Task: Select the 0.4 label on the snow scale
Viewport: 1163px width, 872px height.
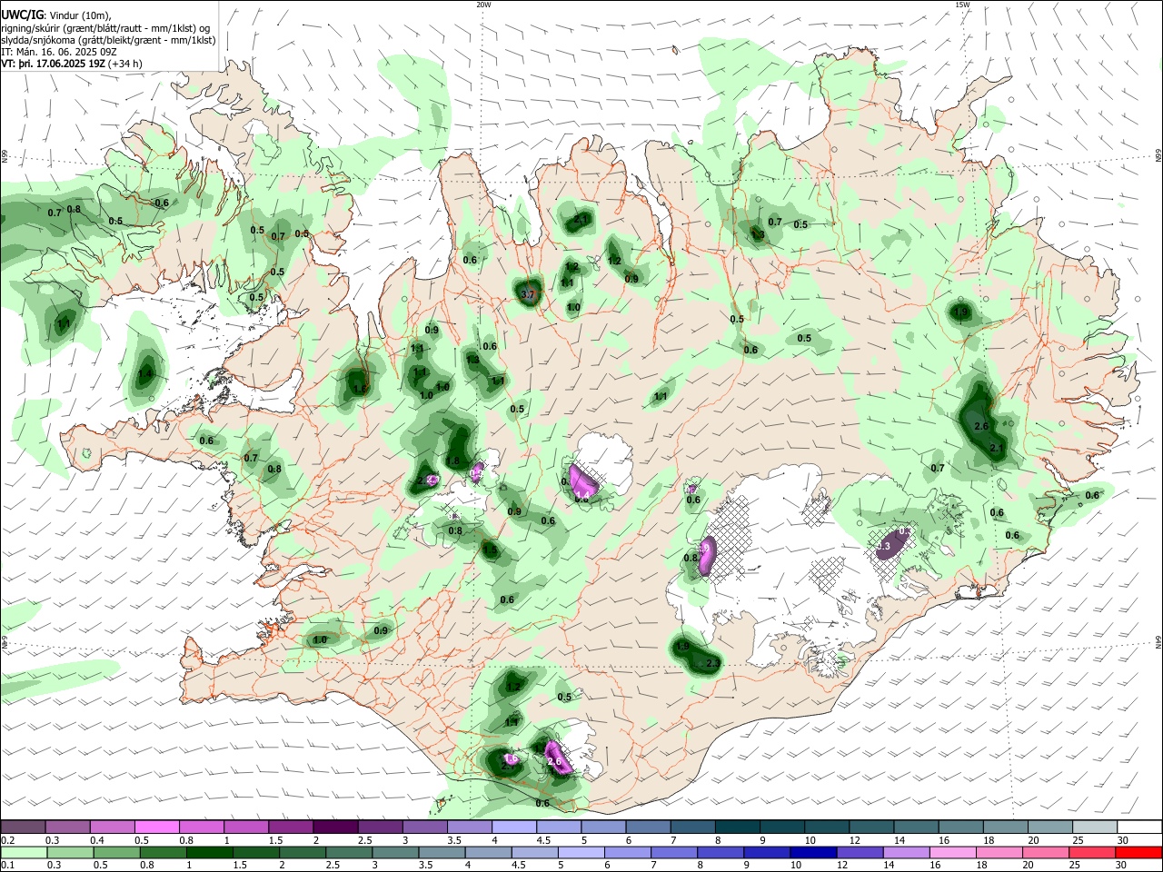Action: (x=97, y=840)
